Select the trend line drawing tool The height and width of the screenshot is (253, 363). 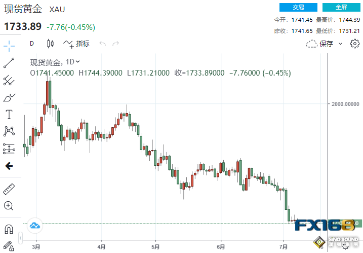[x=9, y=63]
